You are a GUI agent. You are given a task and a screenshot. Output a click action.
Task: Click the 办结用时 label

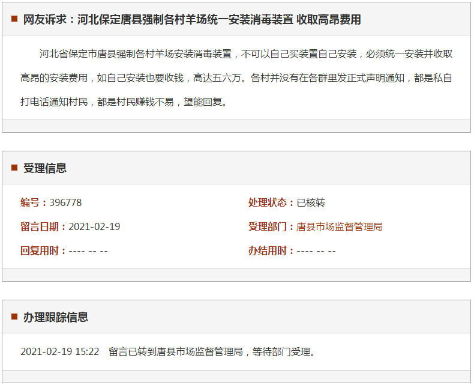[x=271, y=250]
